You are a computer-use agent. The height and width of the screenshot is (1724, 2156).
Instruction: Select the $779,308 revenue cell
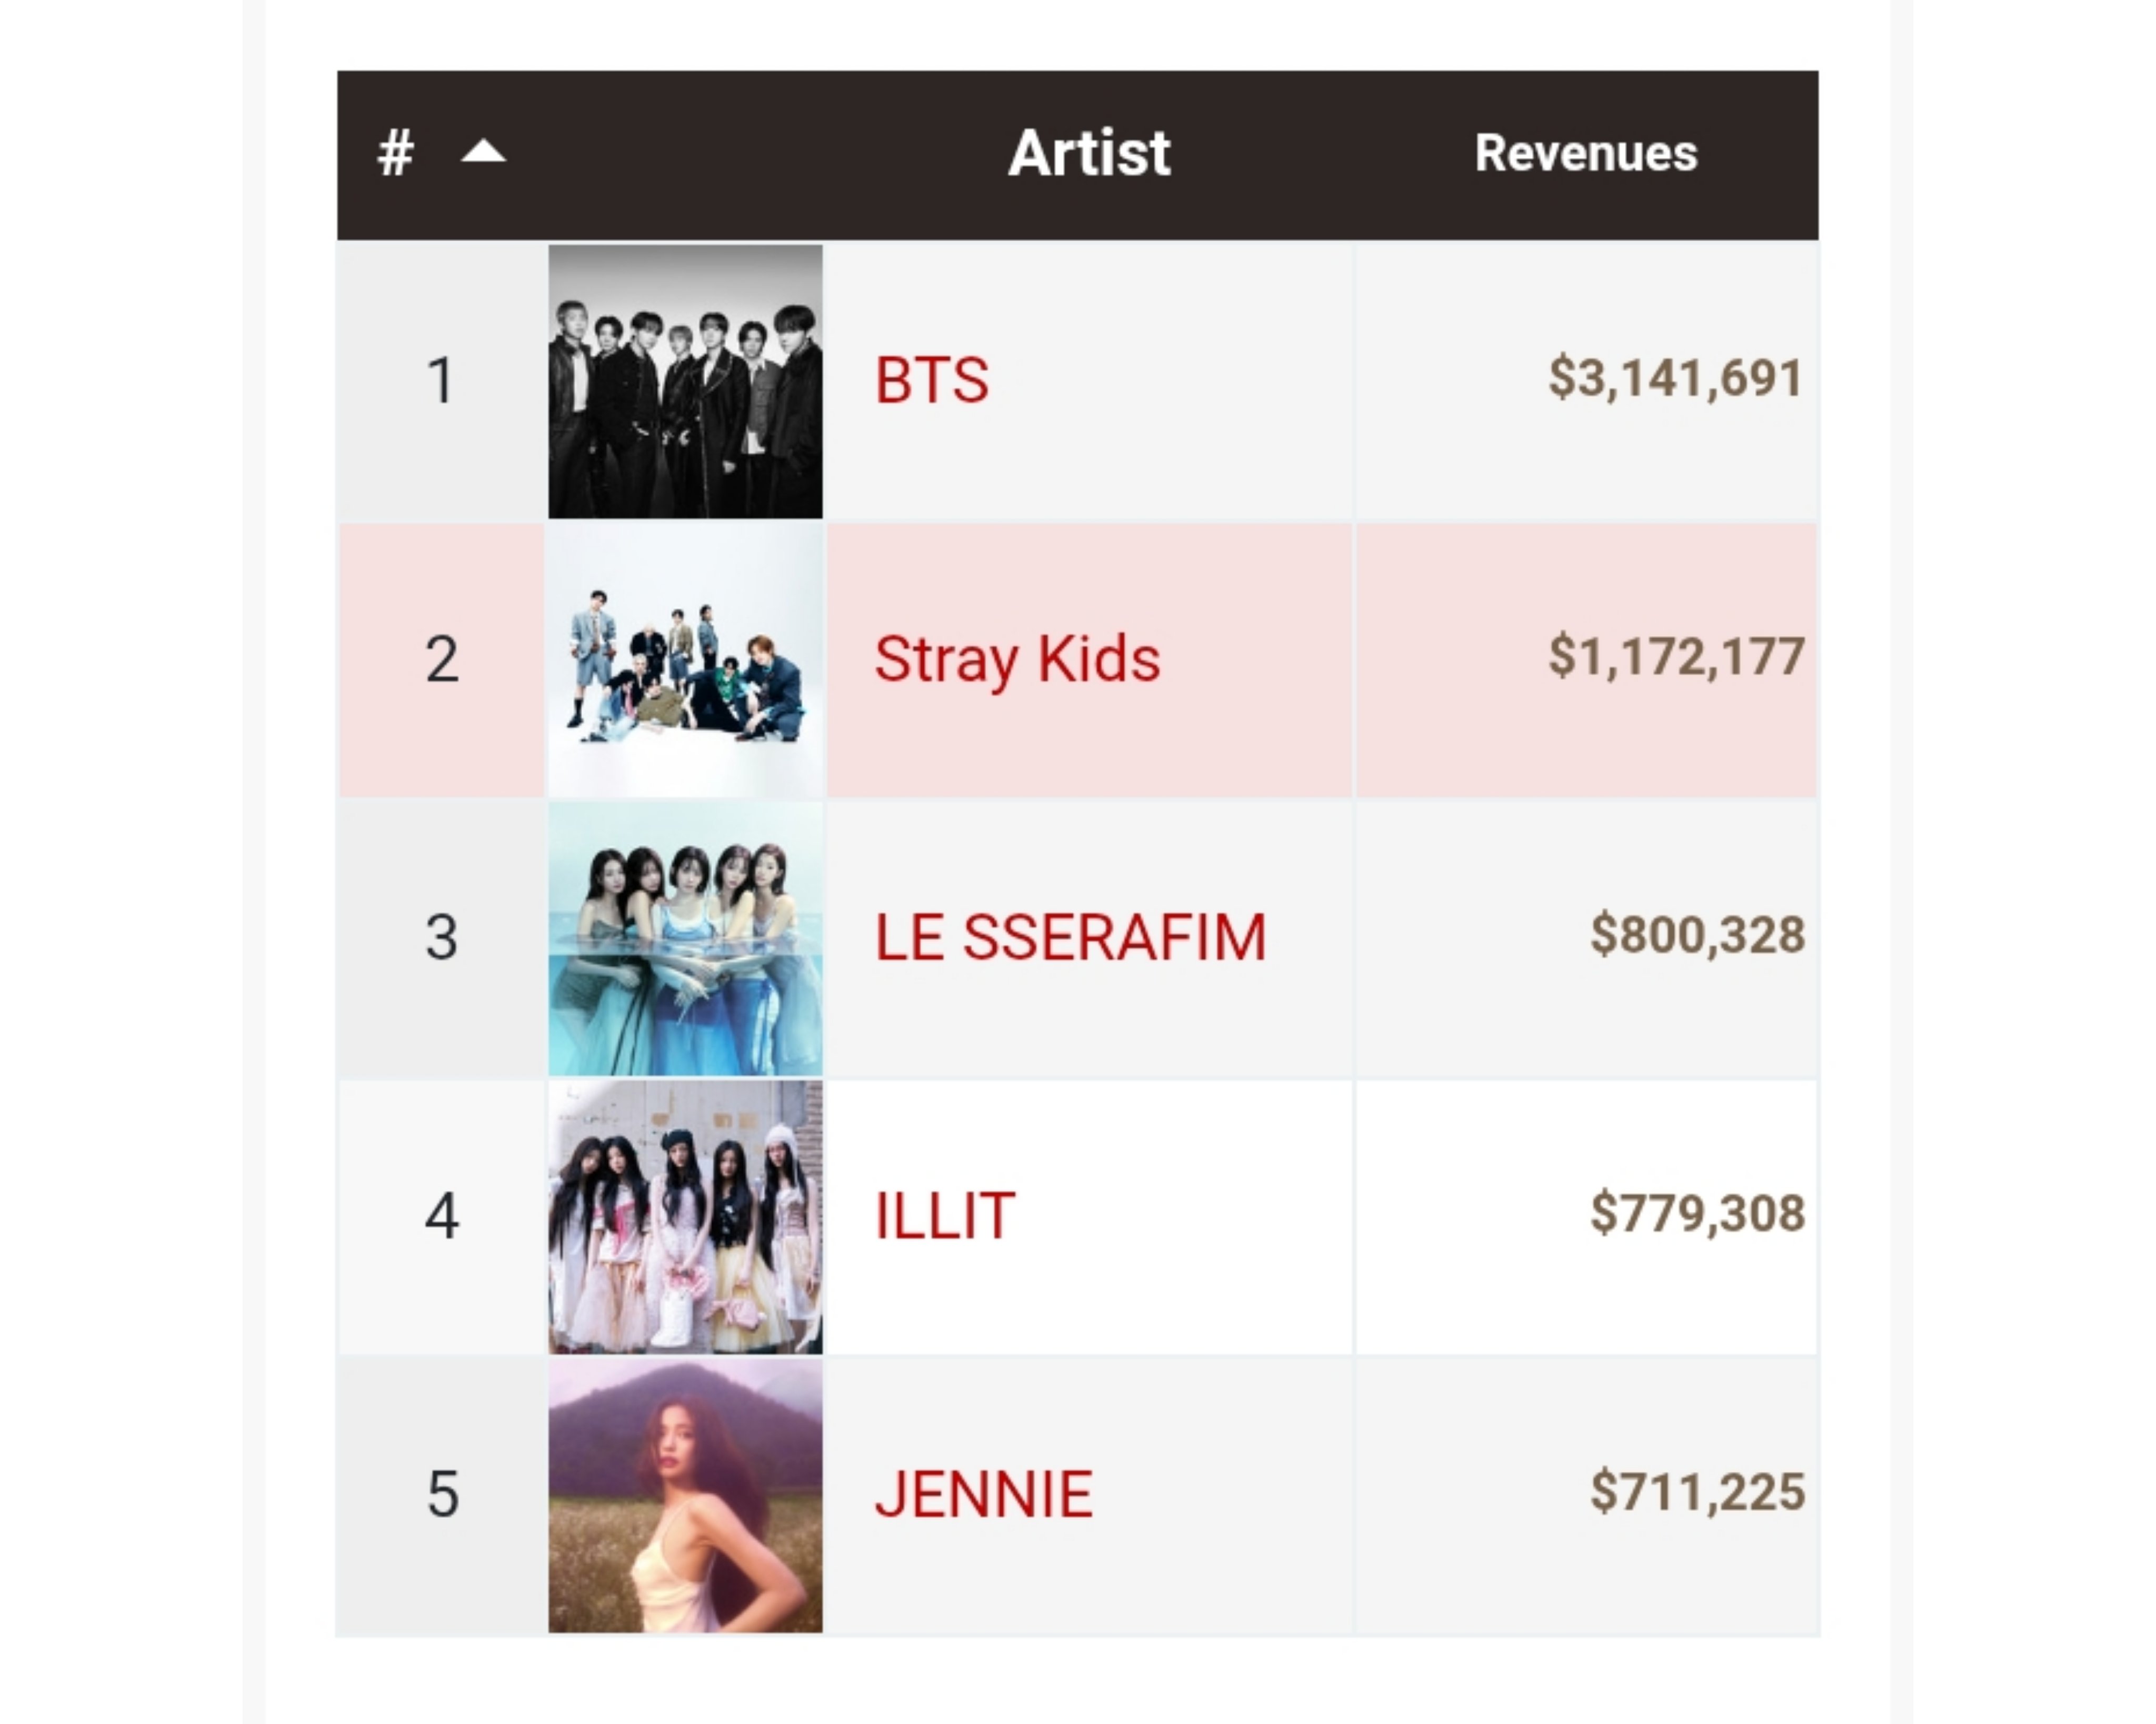coord(1586,1217)
